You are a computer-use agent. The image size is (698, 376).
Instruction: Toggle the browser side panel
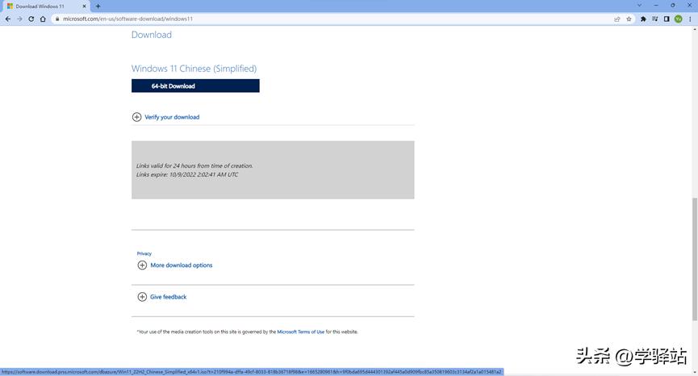pyautogui.click(x=667, y=19)
